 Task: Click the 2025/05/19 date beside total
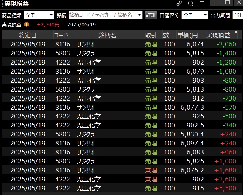pos(82,24)
